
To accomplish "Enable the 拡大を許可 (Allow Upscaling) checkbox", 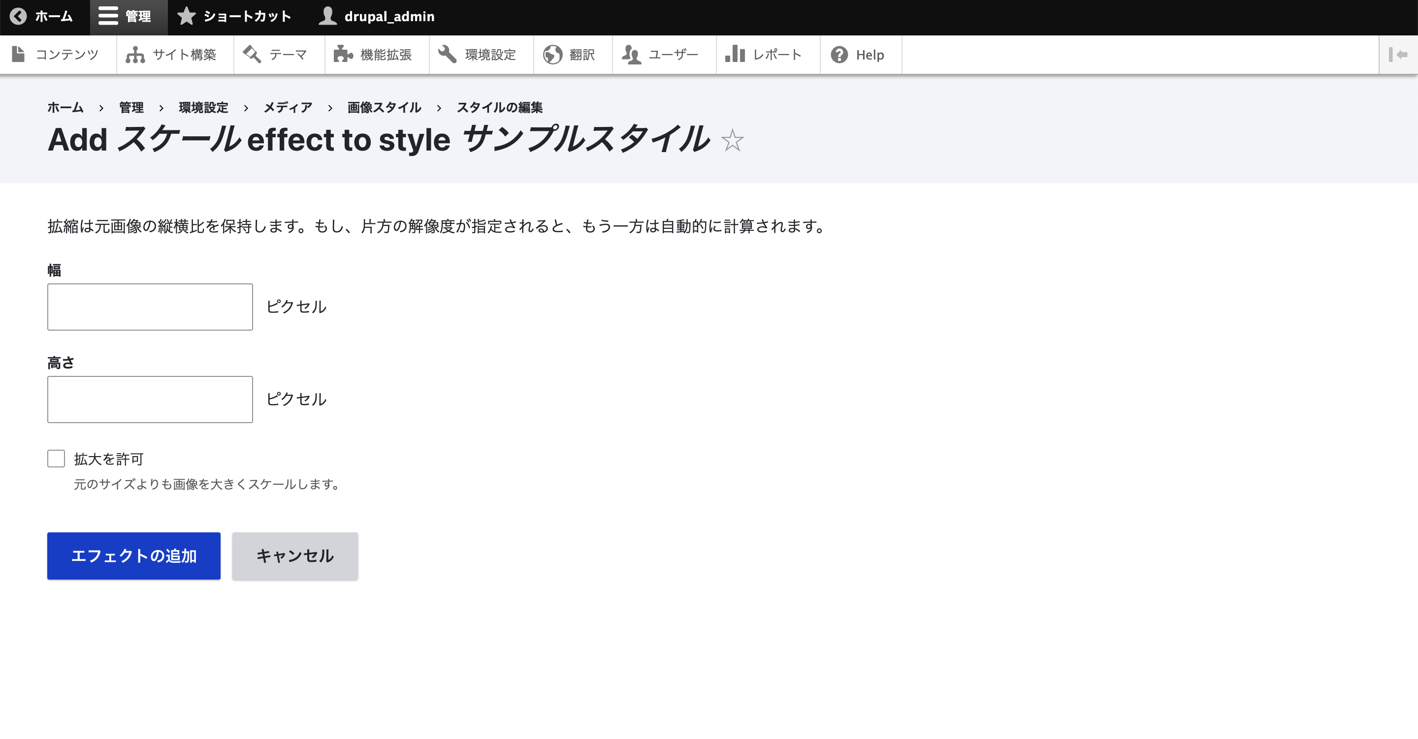I will 56,459.
